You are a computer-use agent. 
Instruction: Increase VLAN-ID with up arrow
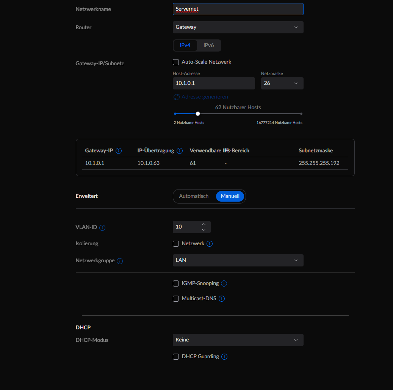coord(204,224)
